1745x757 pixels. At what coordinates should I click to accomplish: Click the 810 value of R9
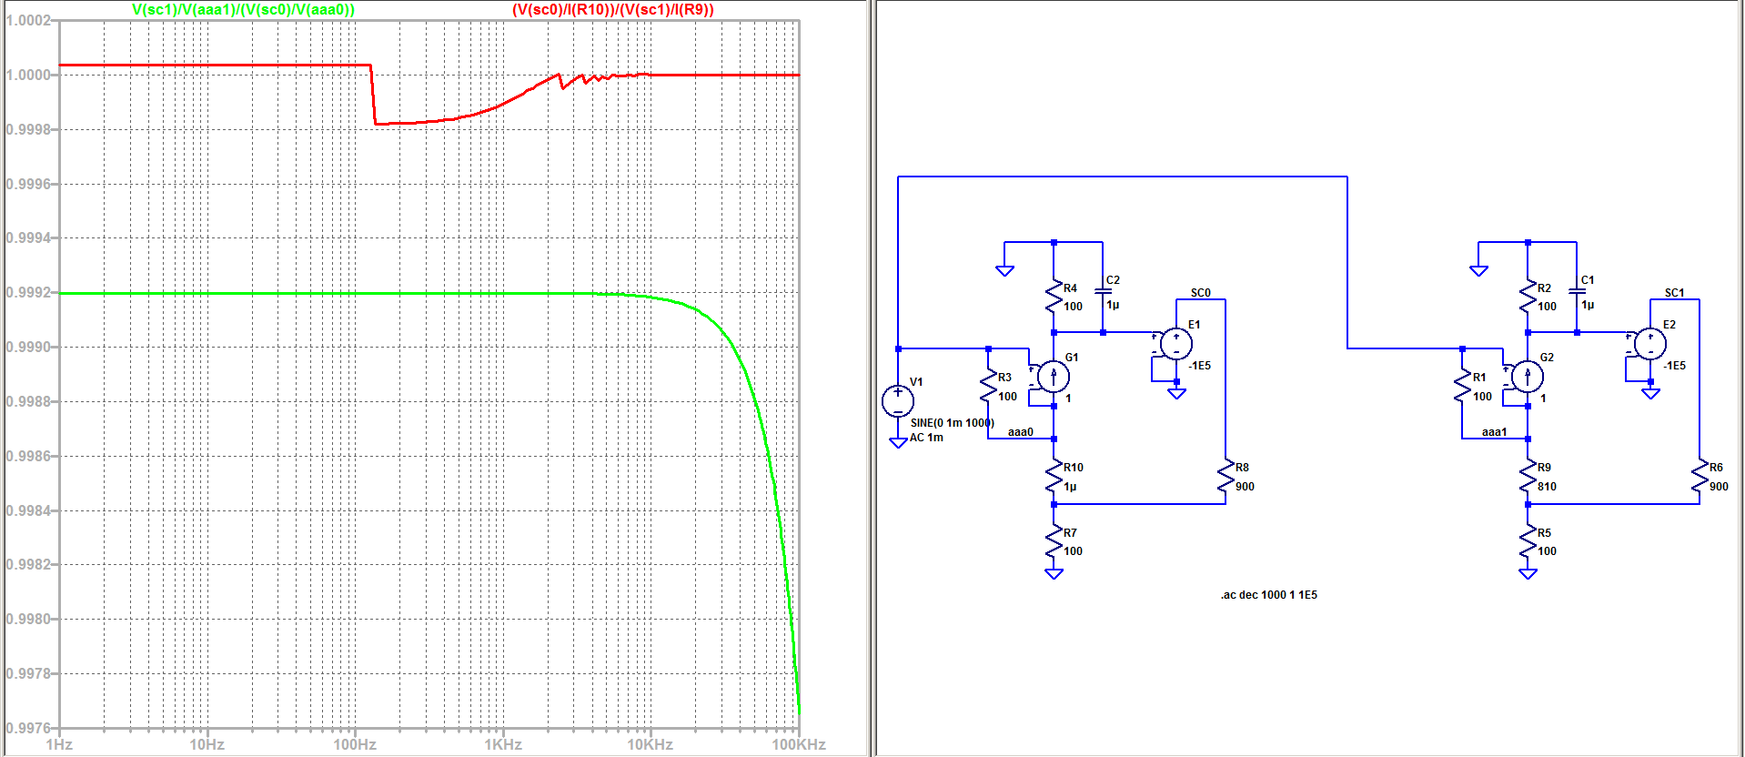pyautogui.click(x=1547, y=487)
